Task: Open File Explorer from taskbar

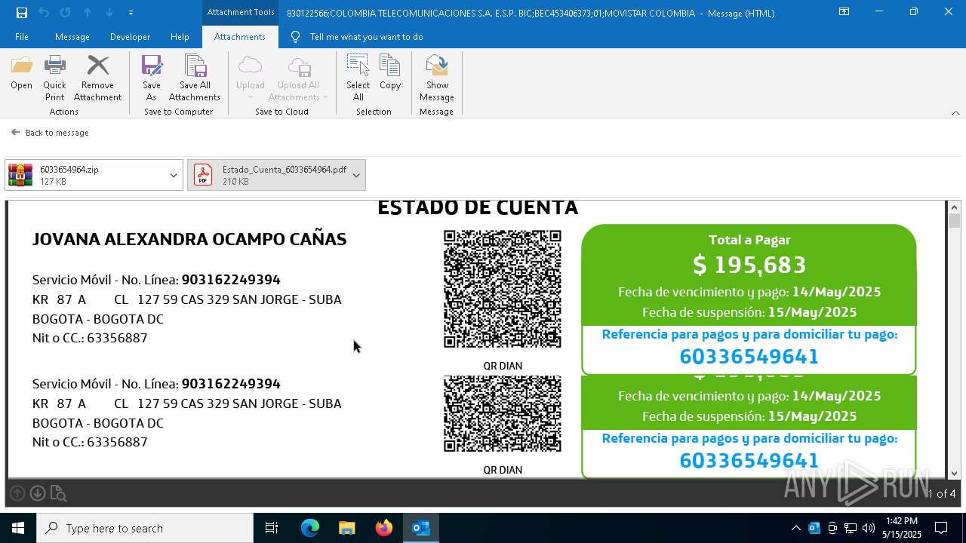Action: point(346,528)
